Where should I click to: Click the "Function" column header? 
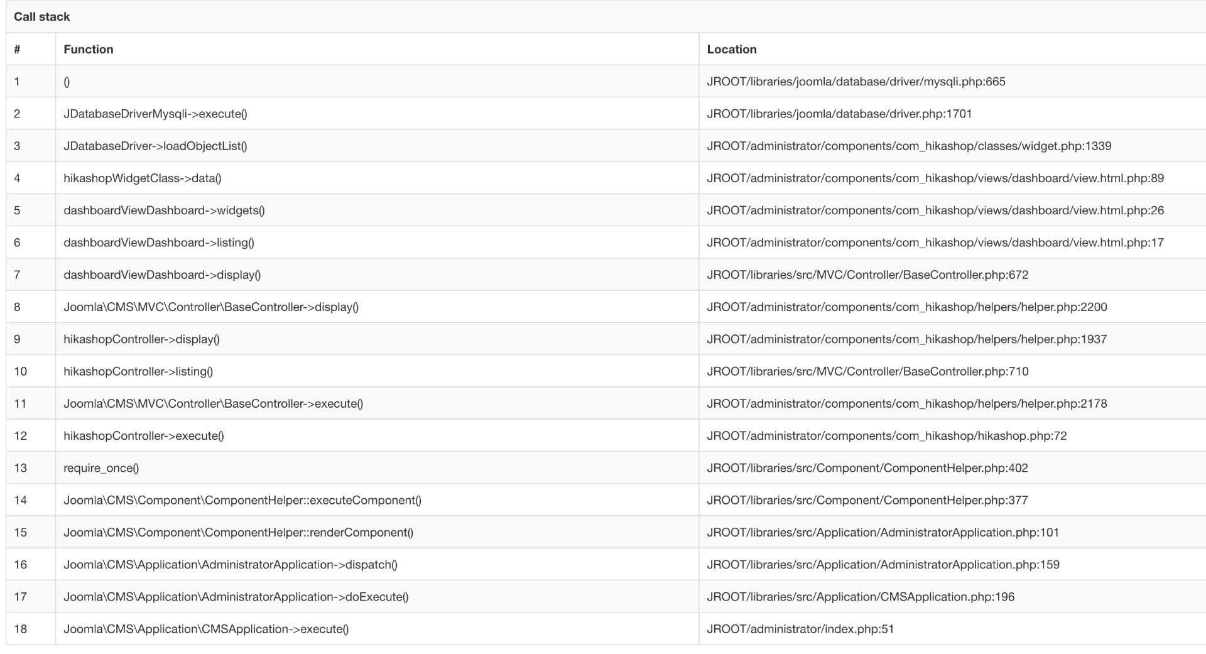pyautogui.click(x=89, y=49)
